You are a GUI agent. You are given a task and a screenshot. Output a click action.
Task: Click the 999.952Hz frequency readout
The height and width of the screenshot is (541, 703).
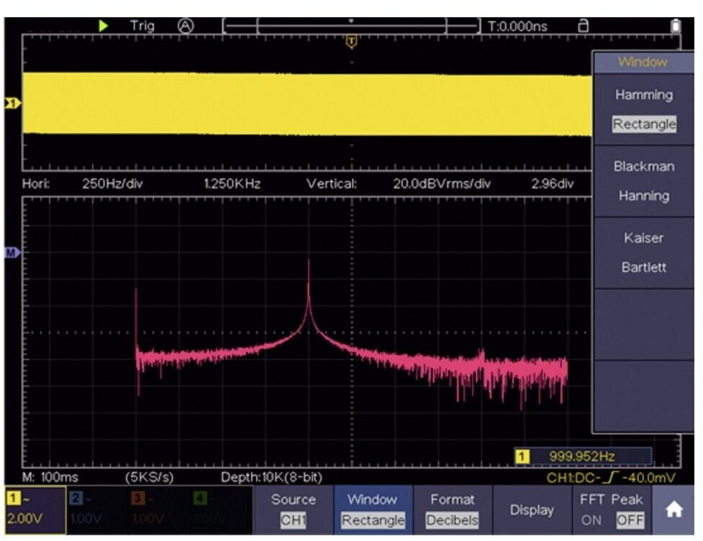[x=583, y=456]
